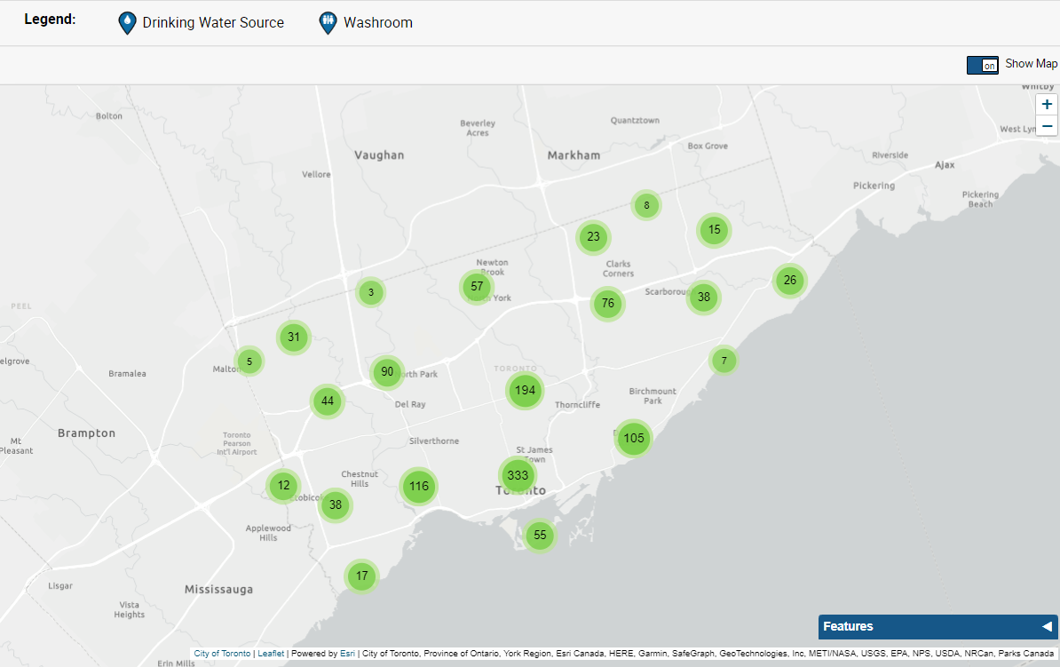
Task: Click the Brampton map label
Action: pyautogui.click(x=86, y=433)
